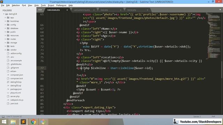Viewport: 223px width, 125px height.
Task: Click the public folder icon
Action: tap(8, 32)
